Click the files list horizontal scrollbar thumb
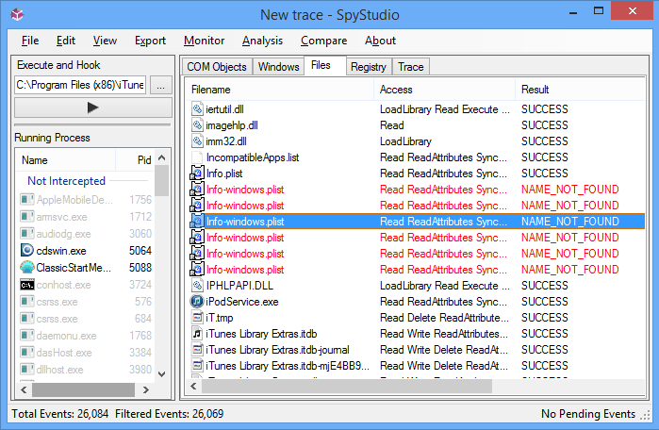 (347, 386)
